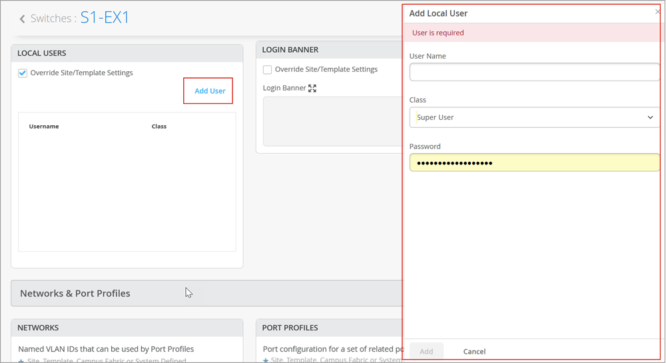Screen dimensions: 666x363
Task: Focus the Password input field
Action: [x=534, y=163]
